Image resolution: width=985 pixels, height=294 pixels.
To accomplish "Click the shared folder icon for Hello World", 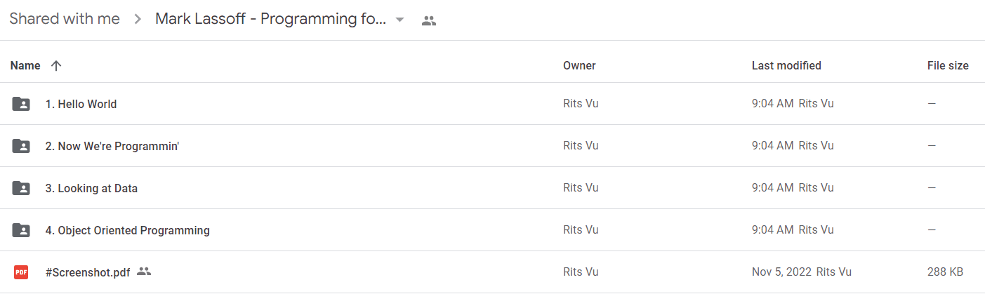I will tap(21, 104).
